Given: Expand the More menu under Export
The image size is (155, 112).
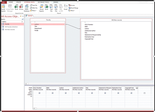Looking at the screenshot, I should [x=72, y=11].
